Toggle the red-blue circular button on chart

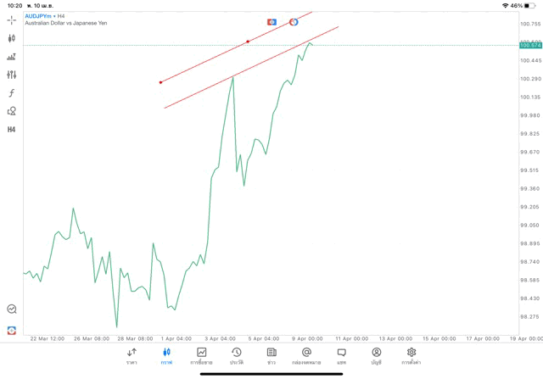pyautogui.click(x=294, y=22)
